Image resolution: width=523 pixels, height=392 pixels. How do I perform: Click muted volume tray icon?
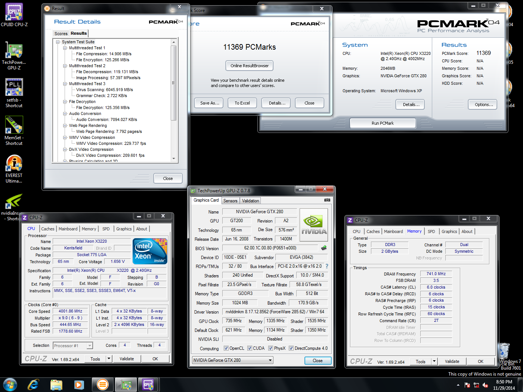point(485,385)
